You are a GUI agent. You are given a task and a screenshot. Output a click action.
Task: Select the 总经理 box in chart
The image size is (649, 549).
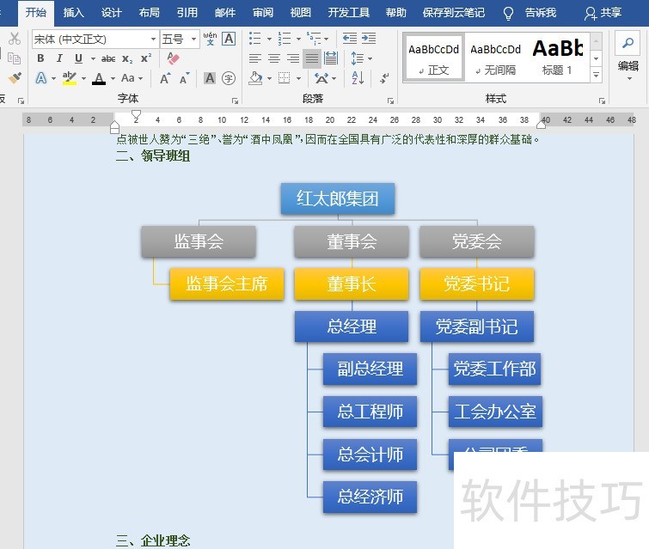pyautogui.click(x=352, y=326)
